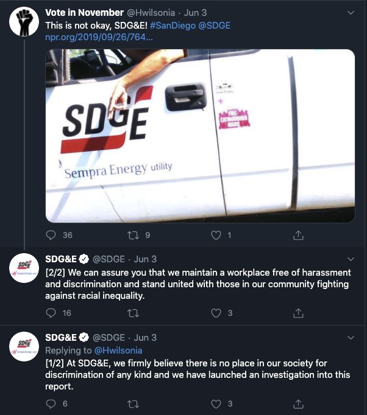Like the tweet with 1 like

(216, 235)
